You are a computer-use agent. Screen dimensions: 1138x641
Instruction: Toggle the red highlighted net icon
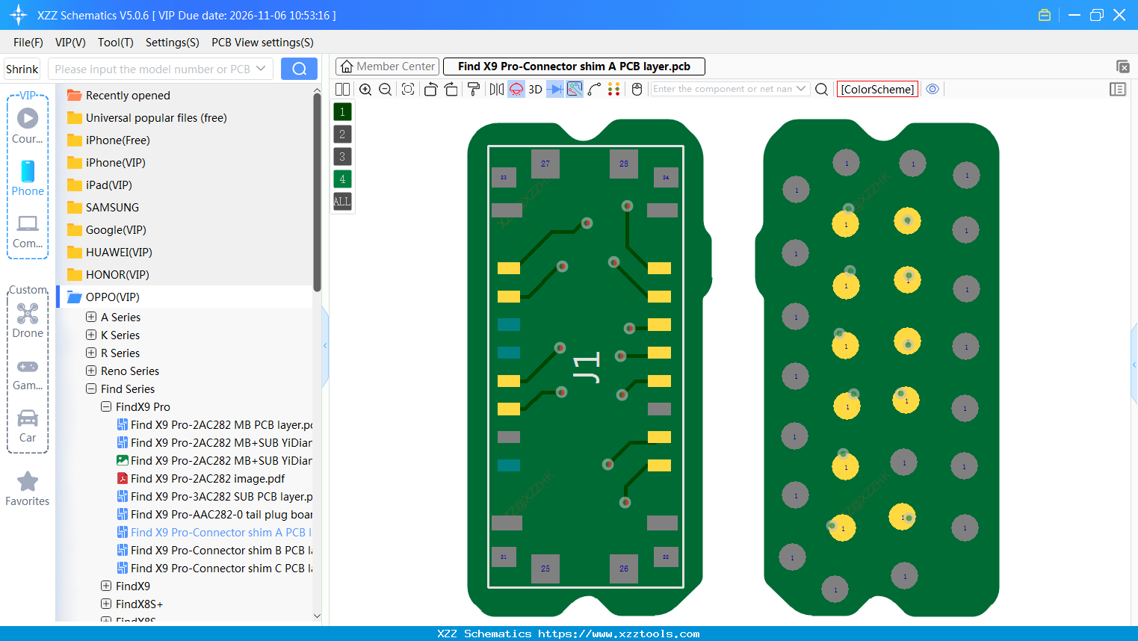point(516,89)
